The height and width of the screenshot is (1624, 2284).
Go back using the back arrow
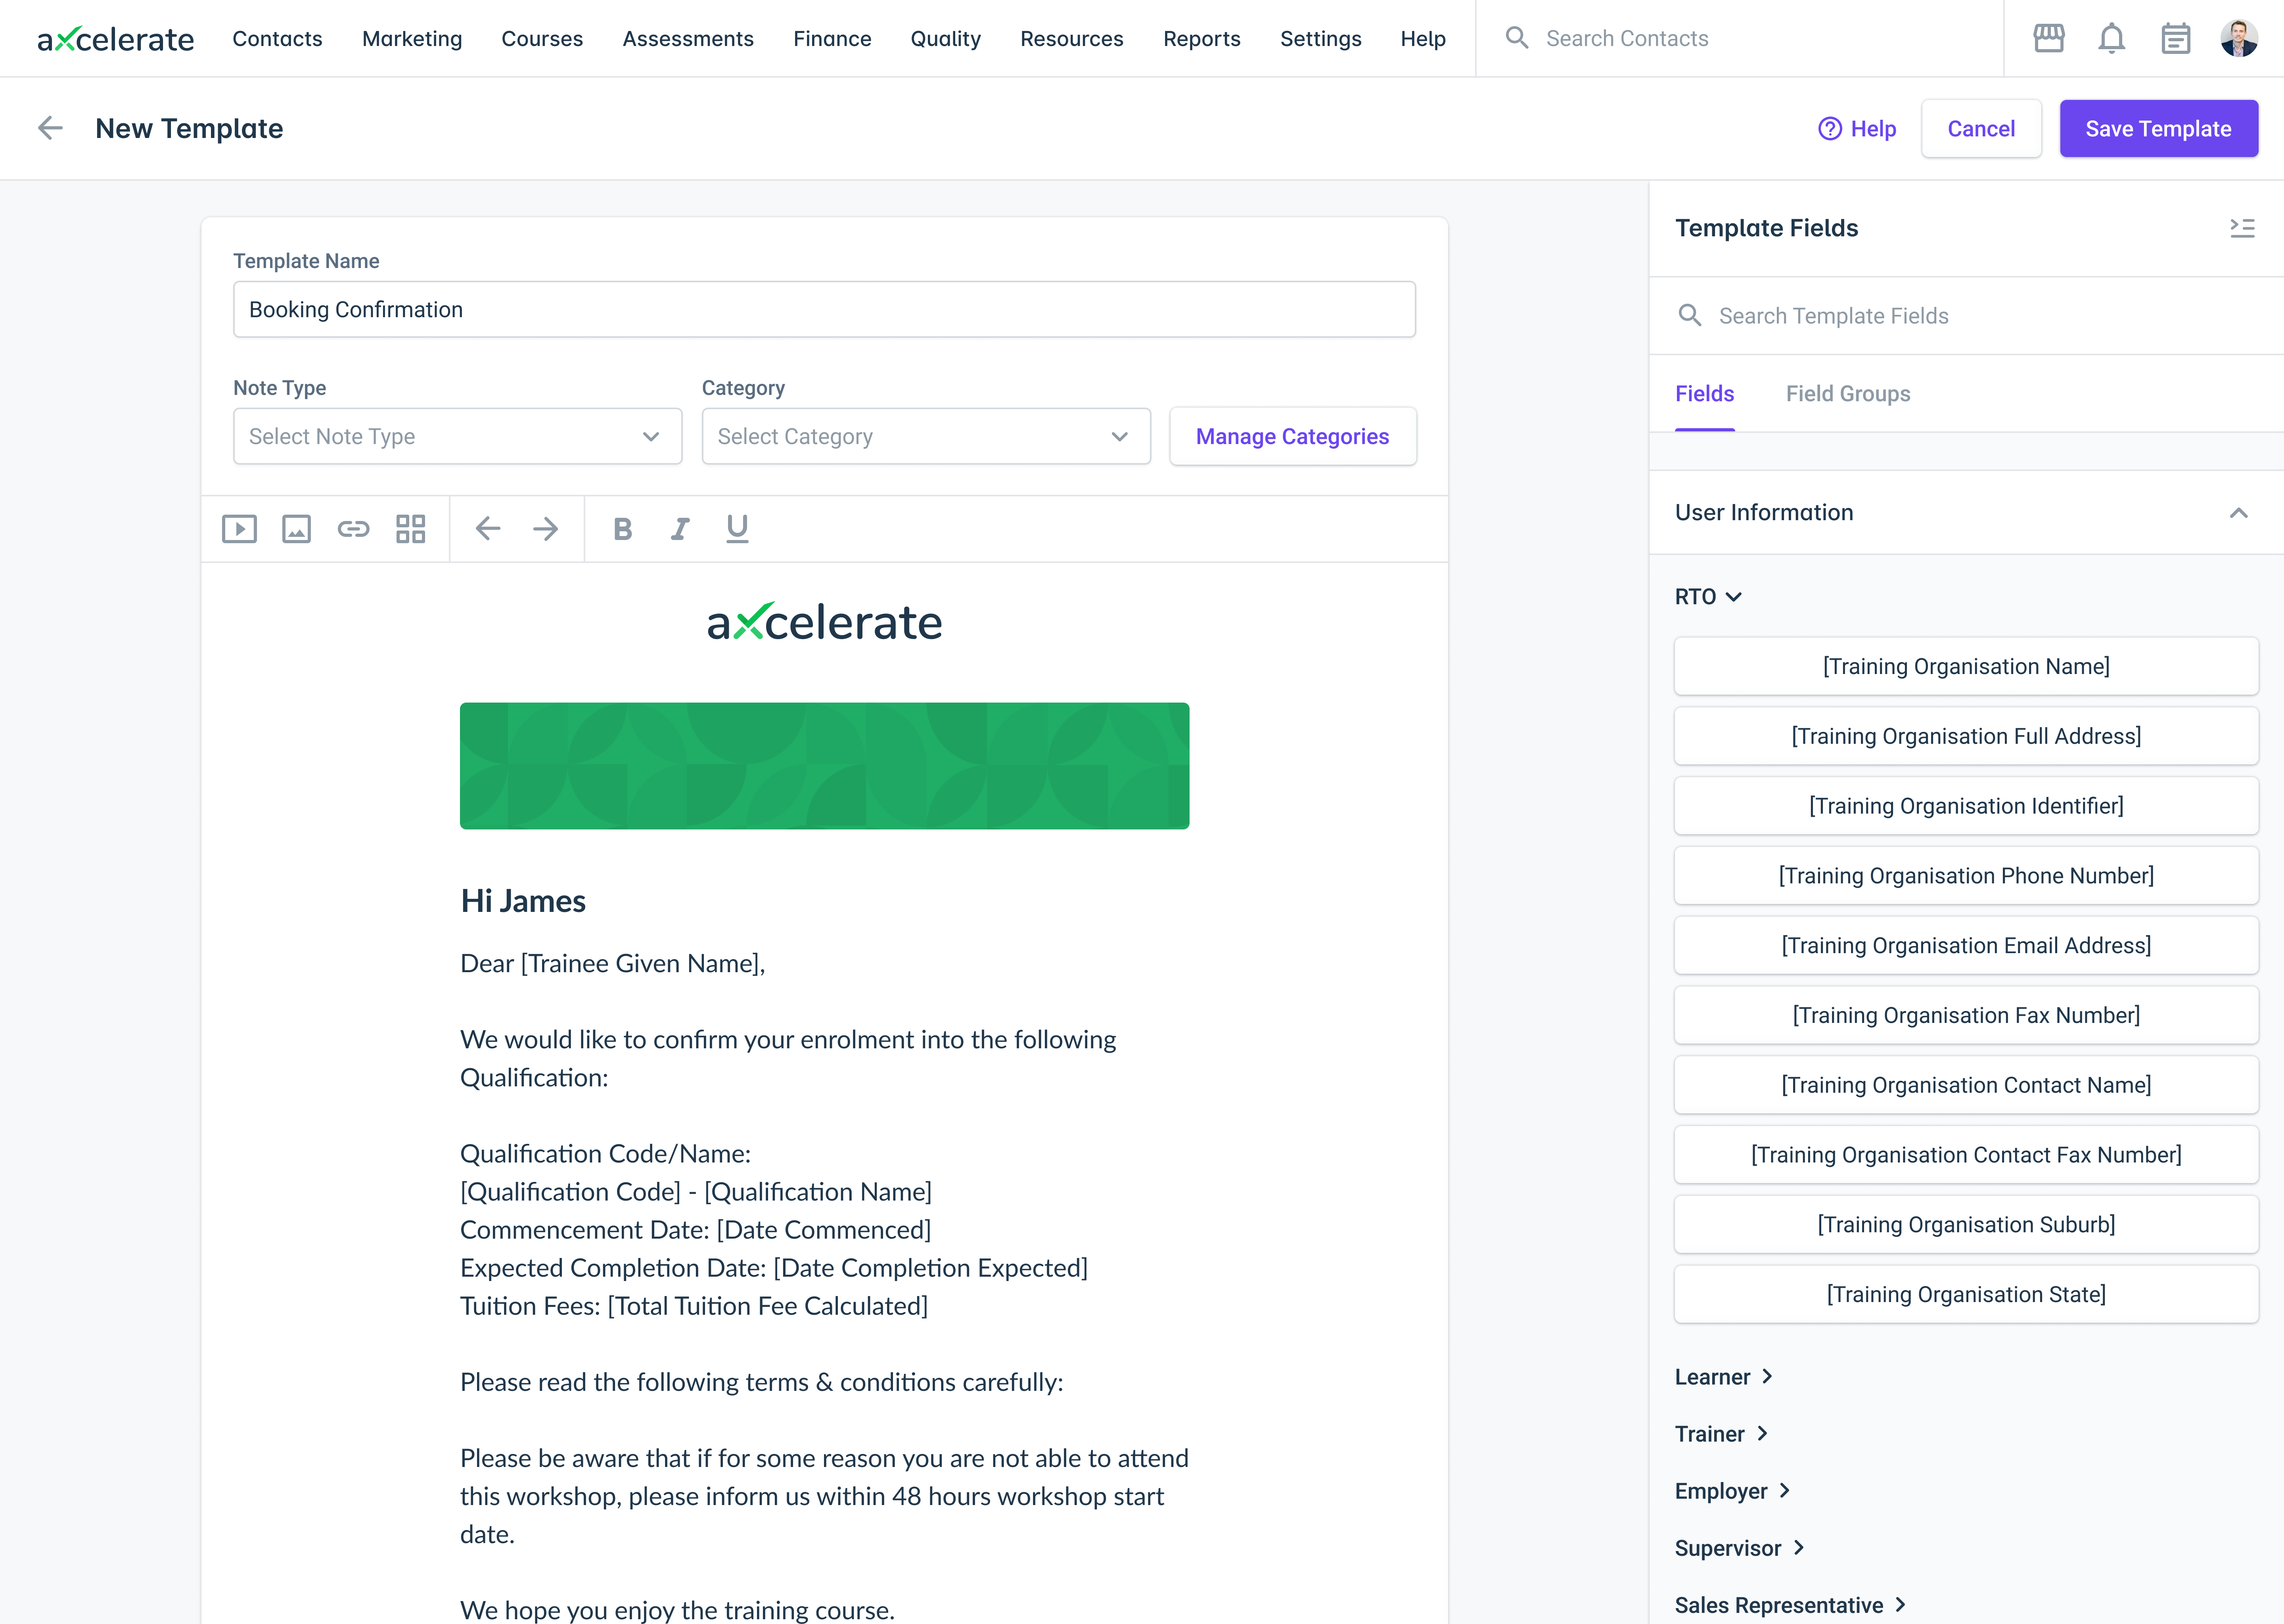[x=49, y=128]
